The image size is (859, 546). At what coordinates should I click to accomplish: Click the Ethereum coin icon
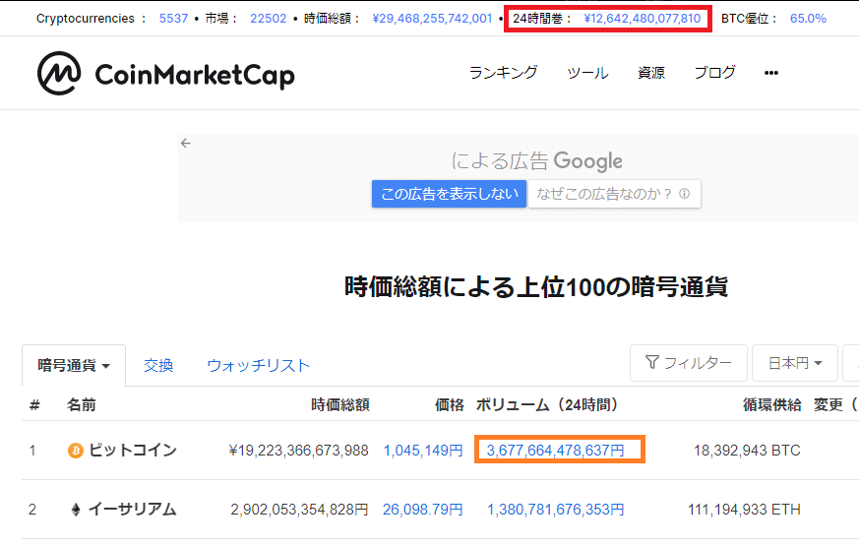coord(76,510)
